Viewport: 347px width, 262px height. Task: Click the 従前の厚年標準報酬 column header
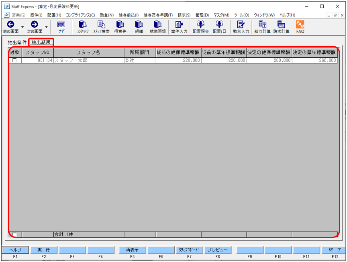point(224,52)
